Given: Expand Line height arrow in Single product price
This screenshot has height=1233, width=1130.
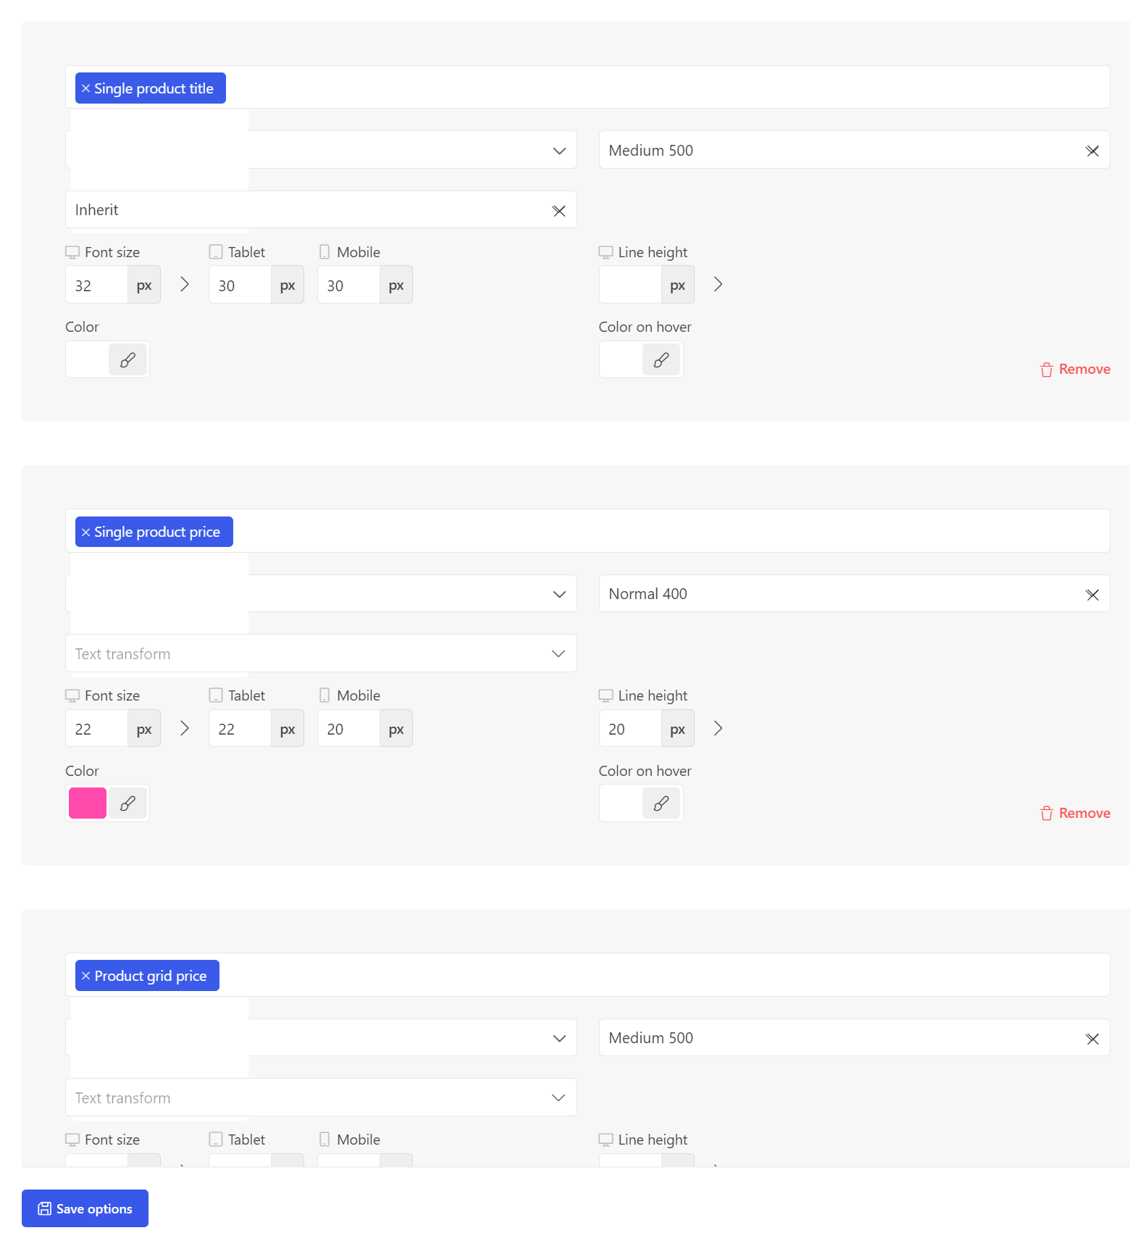Looking at the screenshot, I should (x=718, y=728).
